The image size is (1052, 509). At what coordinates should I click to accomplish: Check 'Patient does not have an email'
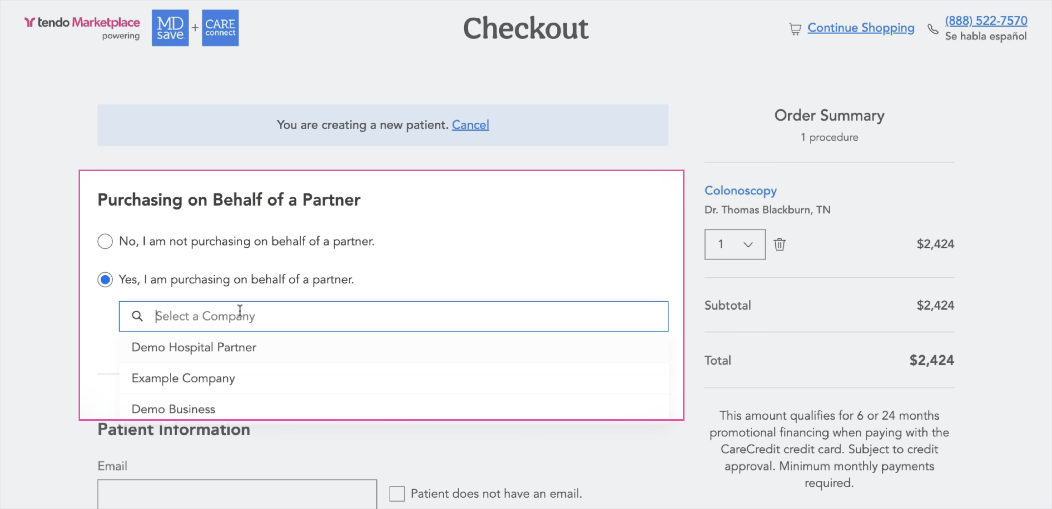pyautogui.click(x=397, y=494)
